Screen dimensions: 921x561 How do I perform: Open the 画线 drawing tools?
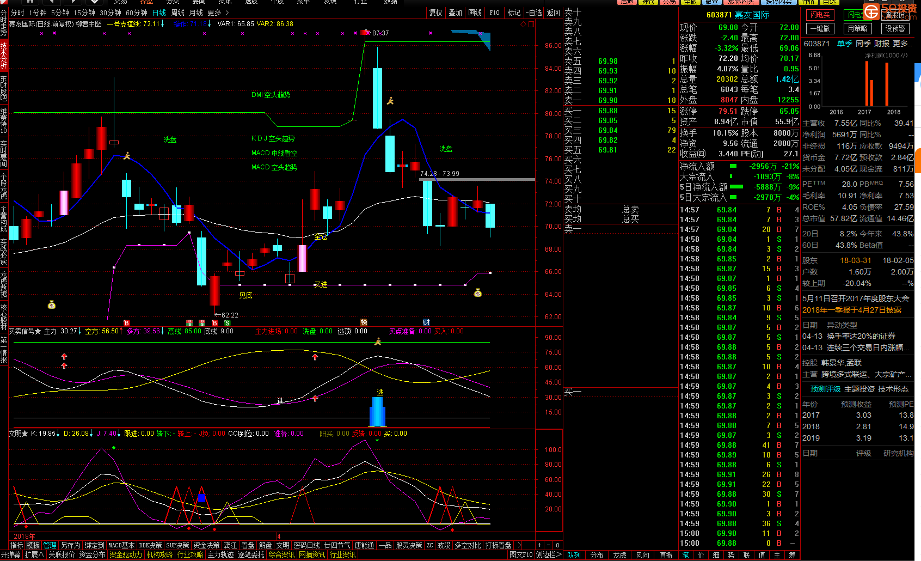coord(475,13)
